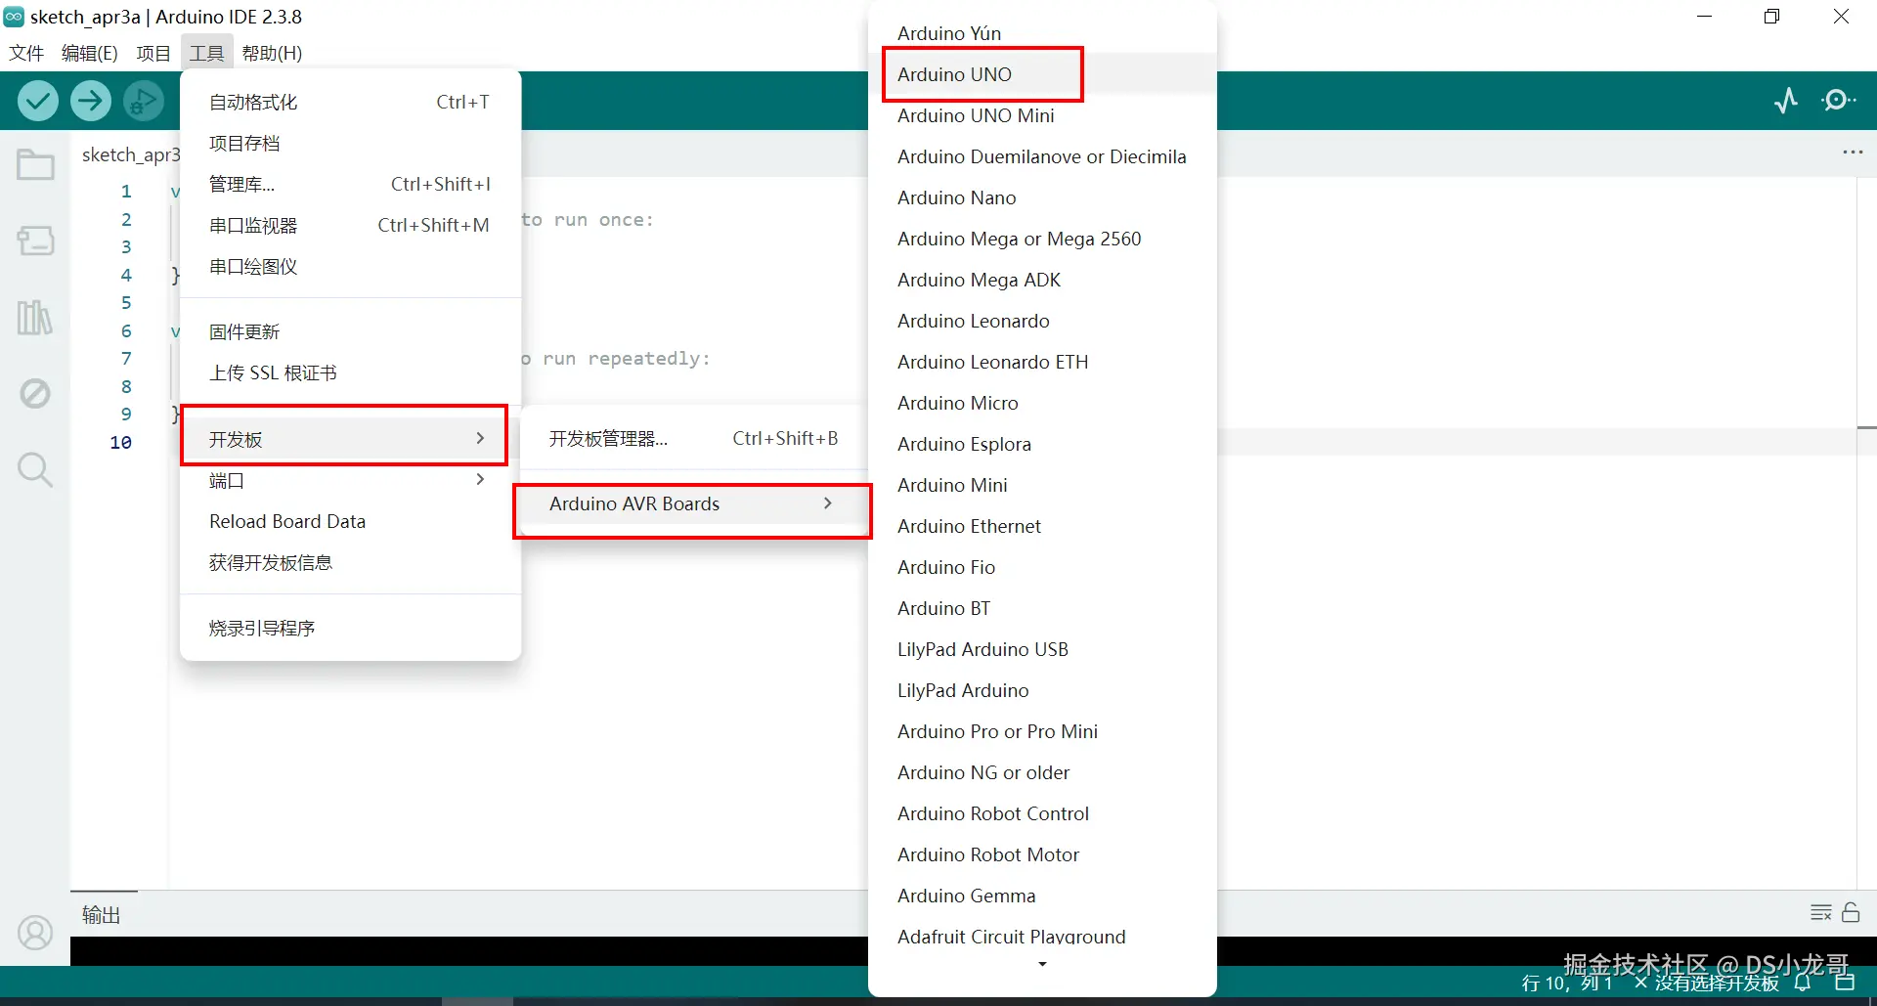
Task: Click the down arrow below board list
Action: click(1042, 965)
